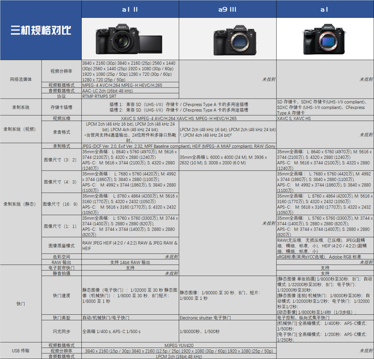Select the "a9 III" column header
This screenshot has height=359, width=374.
coord(228,9)
